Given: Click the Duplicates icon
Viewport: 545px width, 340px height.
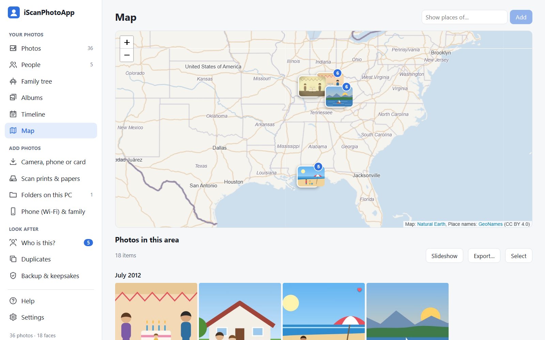Looking at the screenshot, I should [13, 259].
